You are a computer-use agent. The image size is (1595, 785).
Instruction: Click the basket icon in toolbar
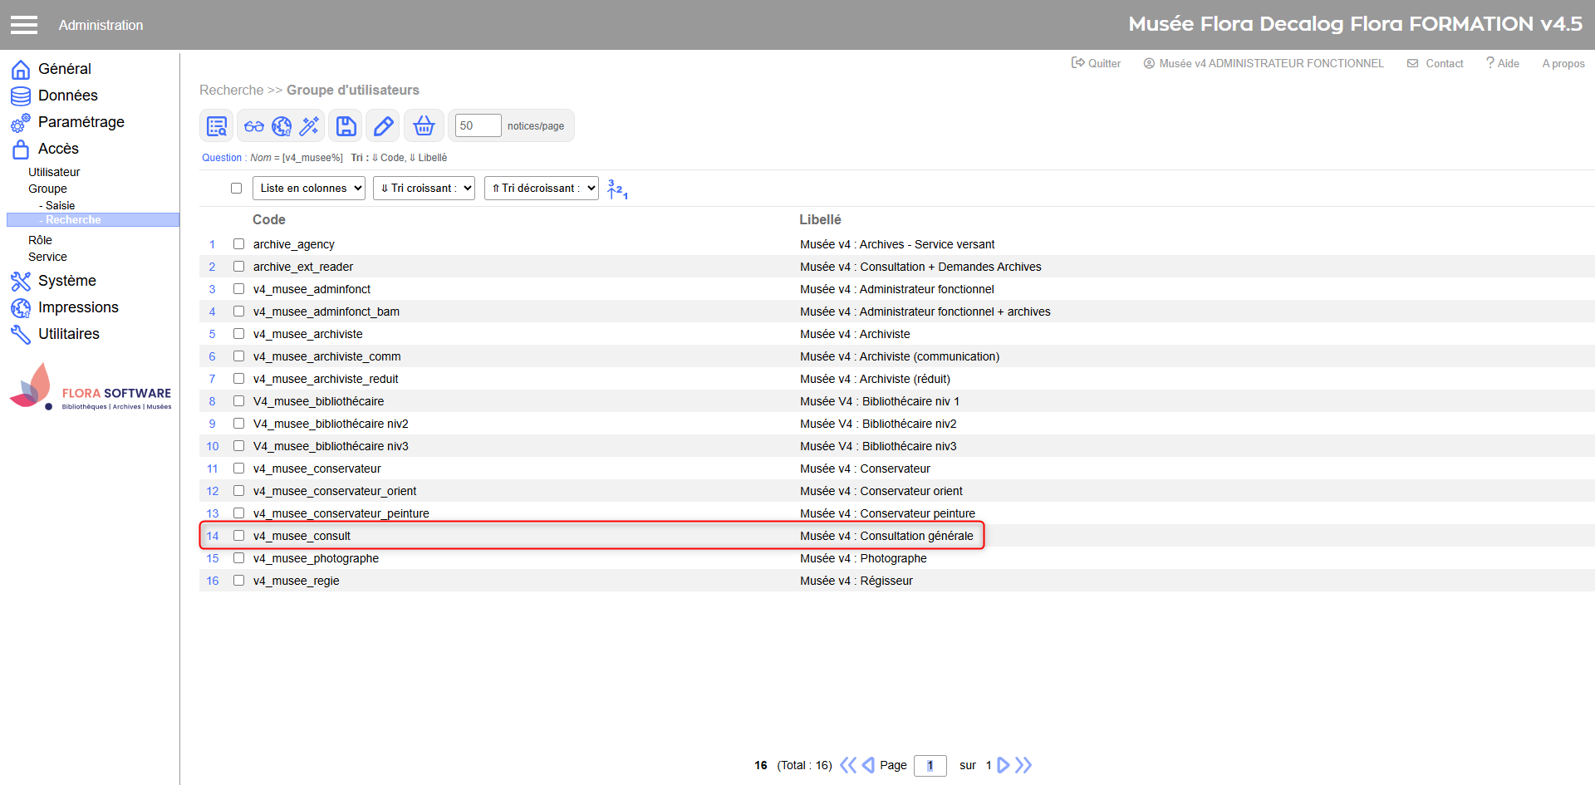pos(424,126)
